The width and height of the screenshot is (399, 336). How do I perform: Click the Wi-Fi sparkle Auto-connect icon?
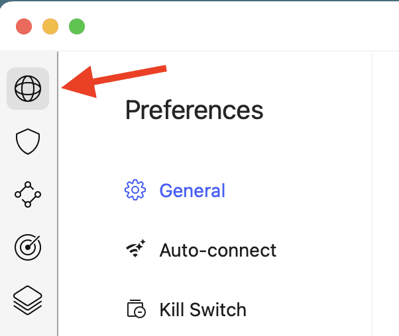pyautogui.click(x=135, y=250)
